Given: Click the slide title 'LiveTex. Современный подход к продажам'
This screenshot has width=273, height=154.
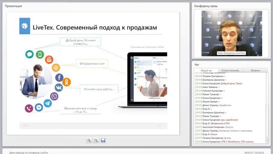Looking at the screenshot, I should (x=95, y=27).
